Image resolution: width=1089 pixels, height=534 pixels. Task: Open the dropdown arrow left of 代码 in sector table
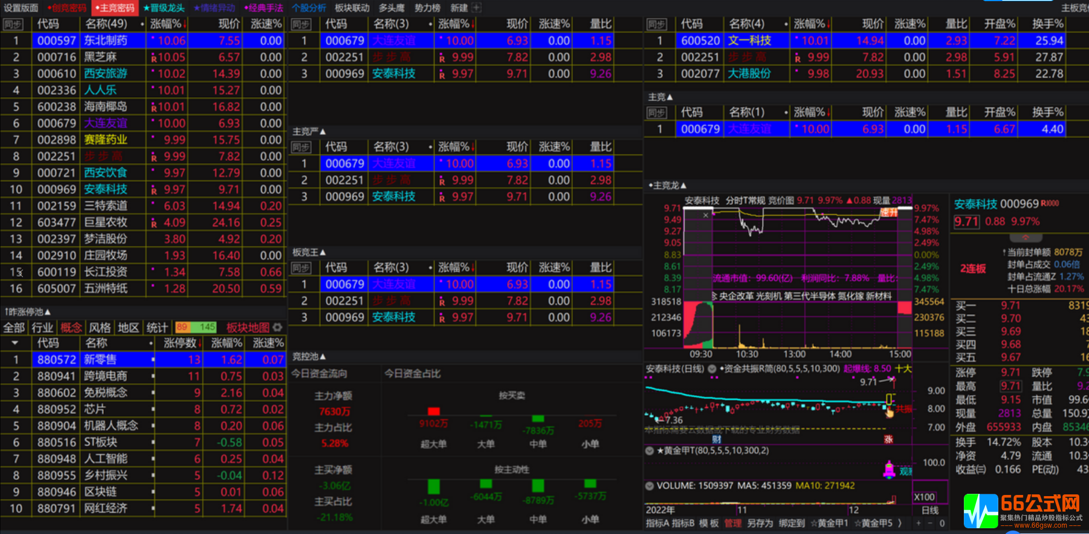coord(15,343)
